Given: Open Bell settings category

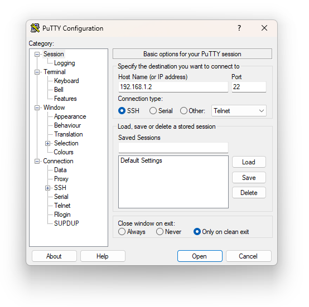Looking at the screenshot, I should tap(59, 90).
